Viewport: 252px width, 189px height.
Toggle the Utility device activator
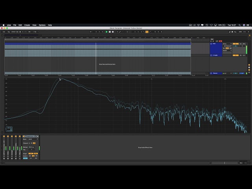(x=8, y=136)
